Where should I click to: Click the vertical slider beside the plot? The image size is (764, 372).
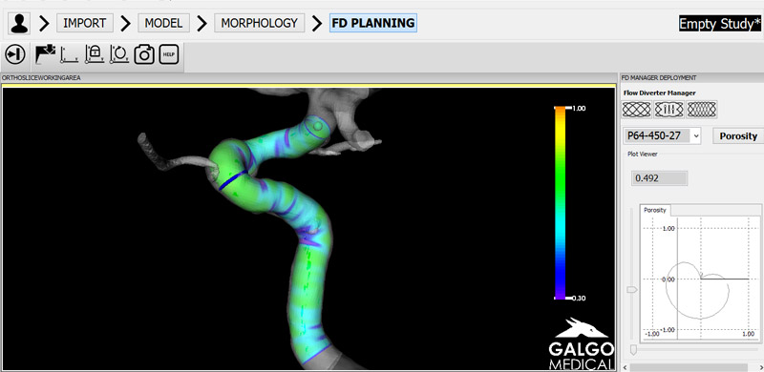click(632, 281)
